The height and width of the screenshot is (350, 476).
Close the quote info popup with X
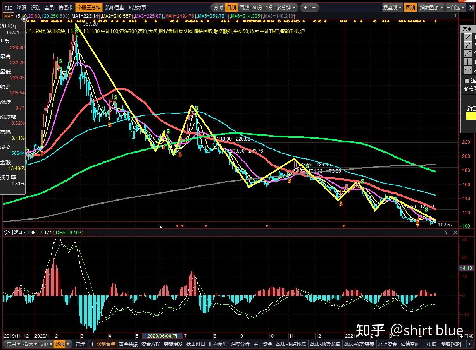pyautogui.click(x=23, y=19)
